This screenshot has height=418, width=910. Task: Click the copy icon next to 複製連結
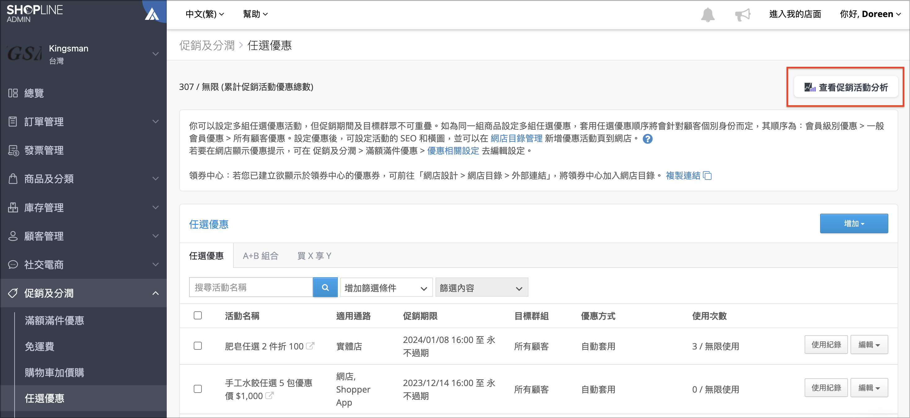(x=707, y=176)
